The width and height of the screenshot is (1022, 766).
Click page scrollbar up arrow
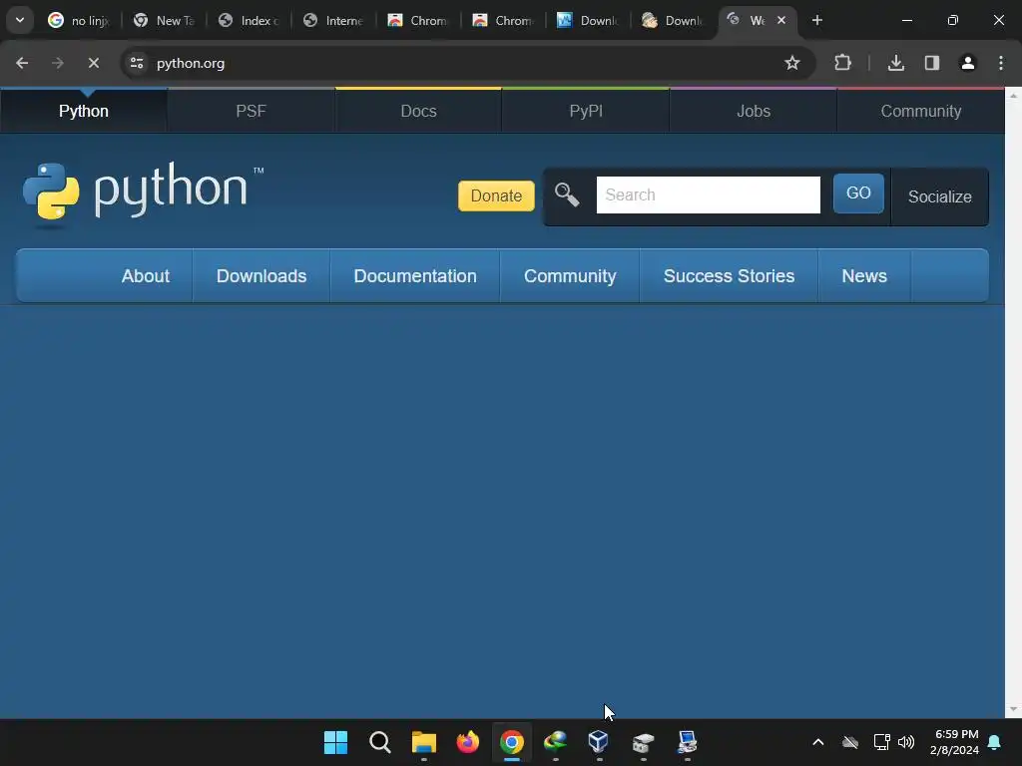point(1013,95)
